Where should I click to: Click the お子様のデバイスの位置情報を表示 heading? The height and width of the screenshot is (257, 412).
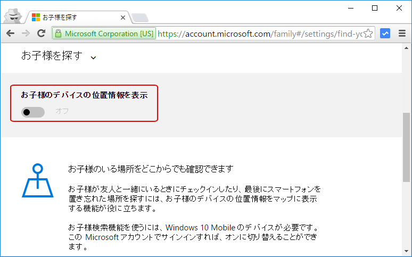click(x=84, y=95)
